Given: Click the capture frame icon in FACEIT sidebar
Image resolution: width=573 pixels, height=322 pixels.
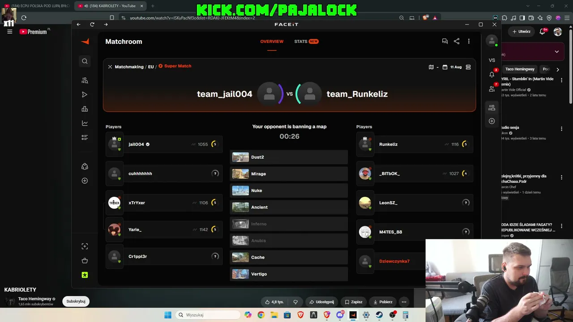Looking at the screenshot, I should pyautogui.click(x=85, y=246).
